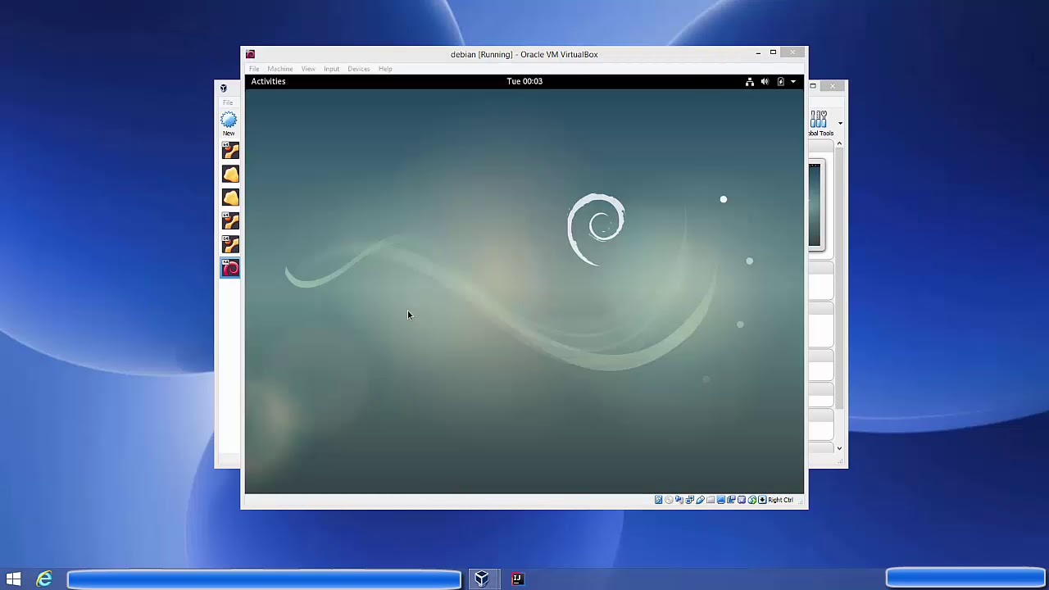Open File menu in VirtualBox Manager window
1049x590 pixels.
click(x=228, y=102)
